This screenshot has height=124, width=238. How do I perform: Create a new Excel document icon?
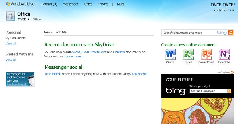coord(188,55)
